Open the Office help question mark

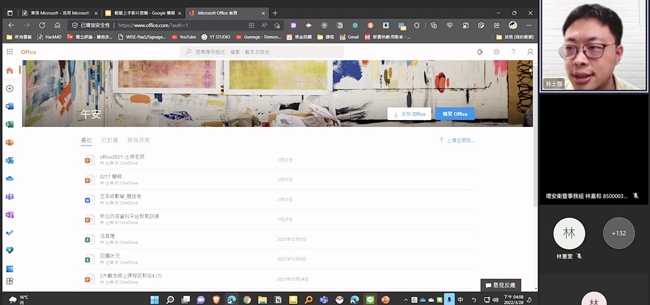pyautogui.click(x=513, y=52)
